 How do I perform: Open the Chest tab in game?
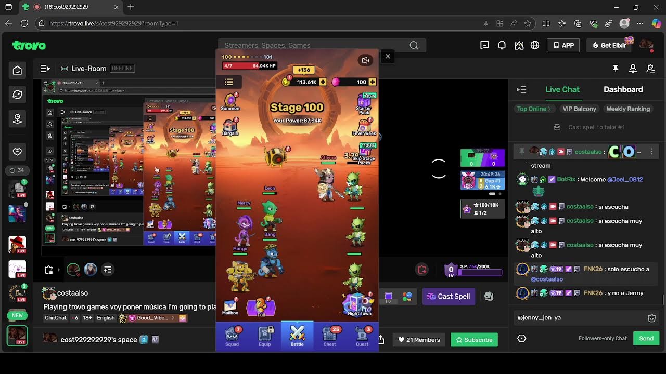(330, 336)
